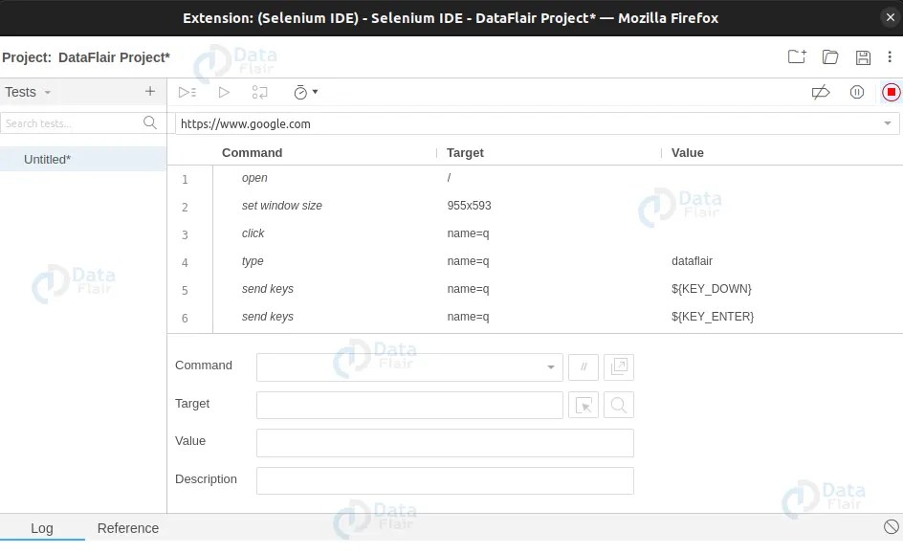Find the target in the page
Screen dimensions: 903x554
pos(619,405)
